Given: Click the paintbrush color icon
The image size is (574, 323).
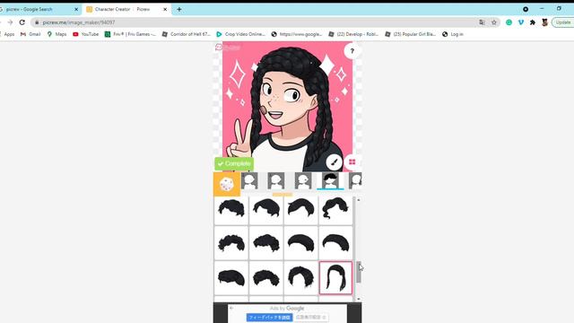Looking at the screenshot, I should point(334,161).
